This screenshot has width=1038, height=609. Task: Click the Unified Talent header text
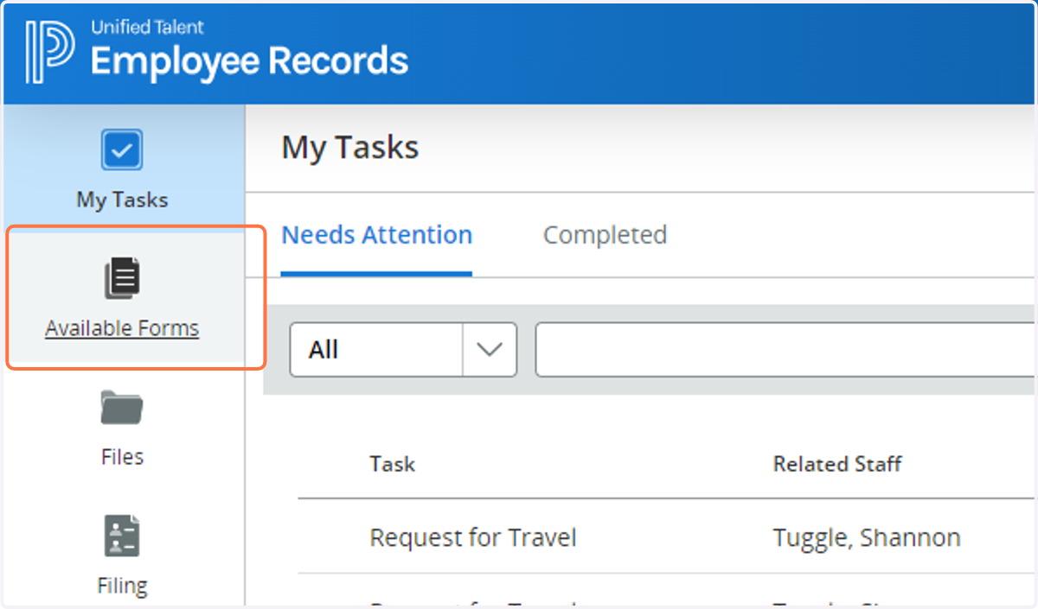click(x=147, y=27)
